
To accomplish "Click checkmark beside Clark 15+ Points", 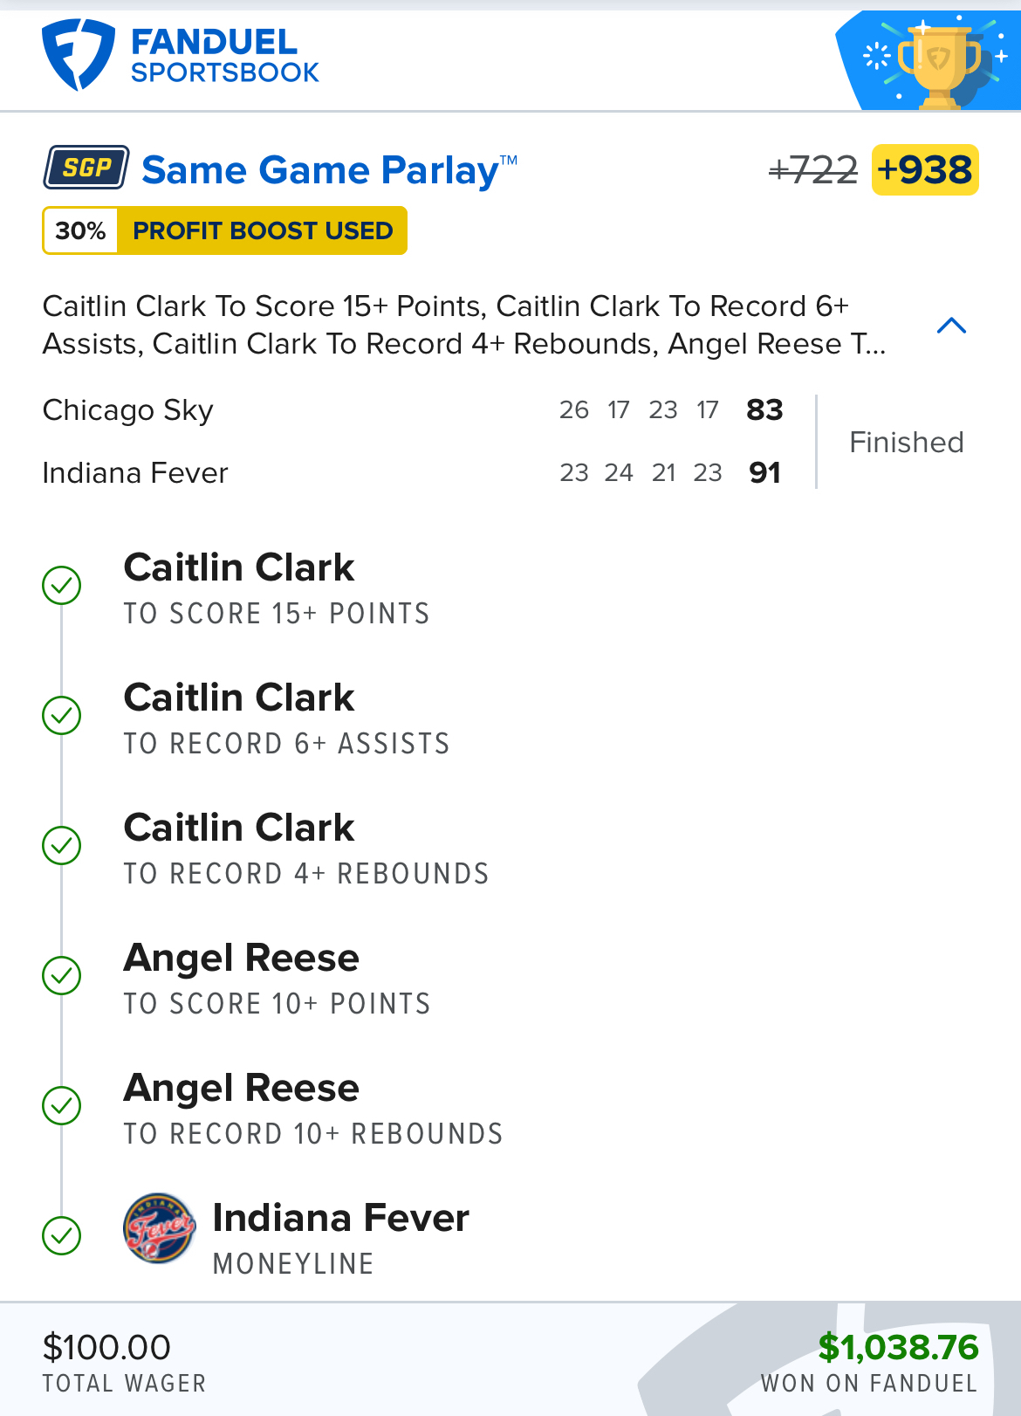I will click(x=62, y=585).
